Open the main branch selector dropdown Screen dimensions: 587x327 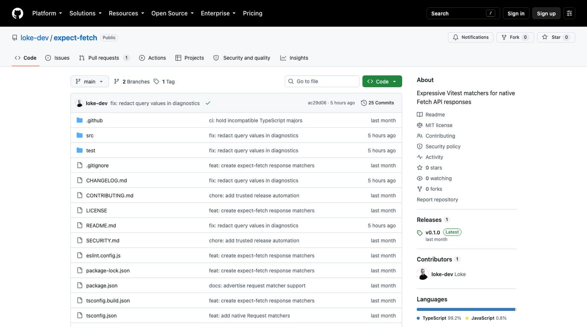tap(90, 81)
